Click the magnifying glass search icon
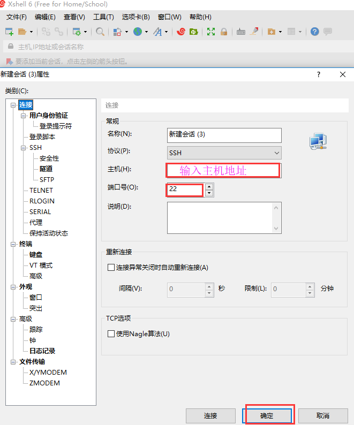The height and width of the screenshot is (425, 354). pos(100,32)
